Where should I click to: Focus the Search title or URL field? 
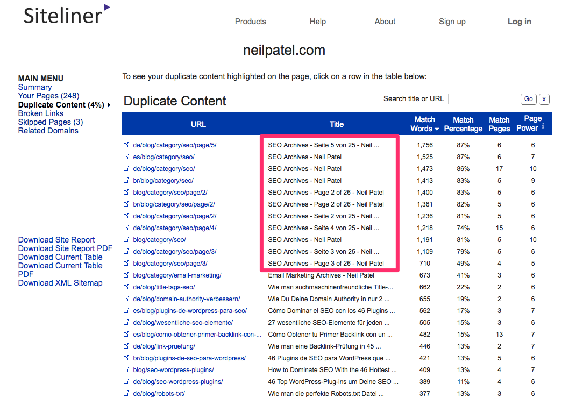(483, 99)
